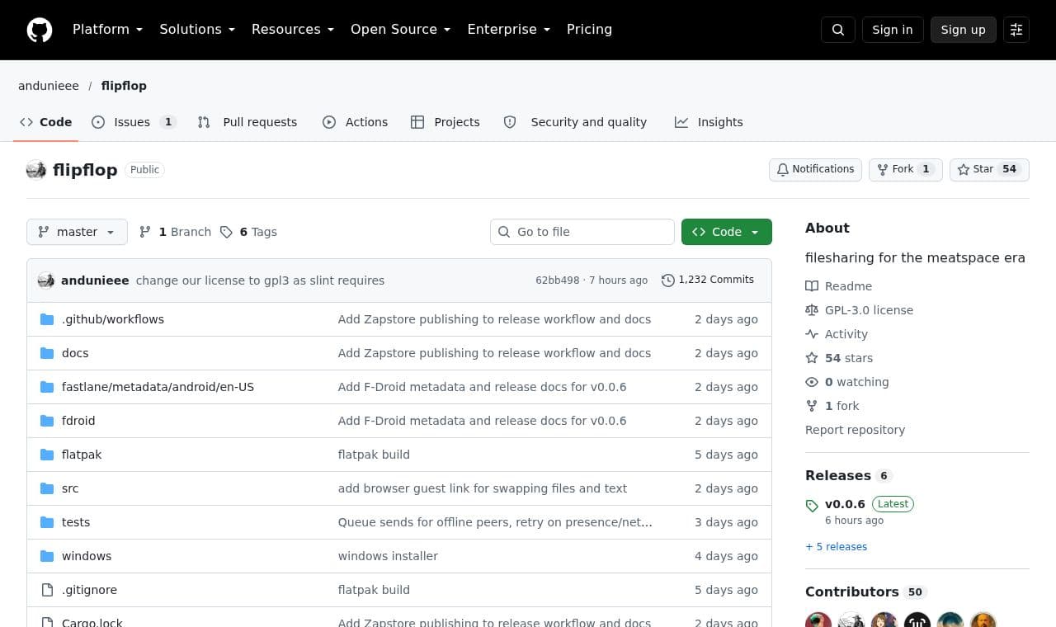Open the Projects tab
The width and height of the screenshot is (1056, 627).
point(445,122)
